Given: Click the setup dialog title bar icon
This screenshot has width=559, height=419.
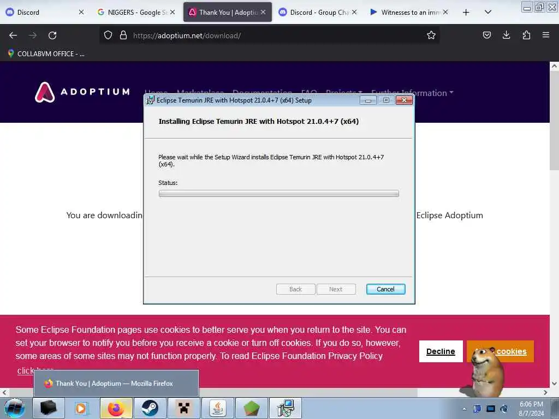Looking at the screenshot, I should click(151, 100).
